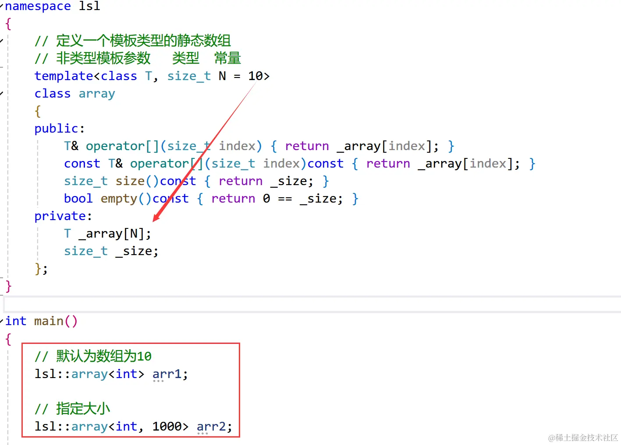The width and height of the screenshot is (621, 445).
Task: Click the comment text '非类型模板参数'
Action: 103,58
